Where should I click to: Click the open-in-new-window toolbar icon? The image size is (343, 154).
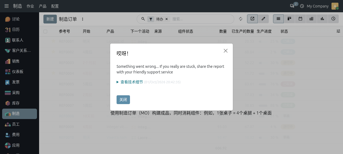(x=252, y=19)
